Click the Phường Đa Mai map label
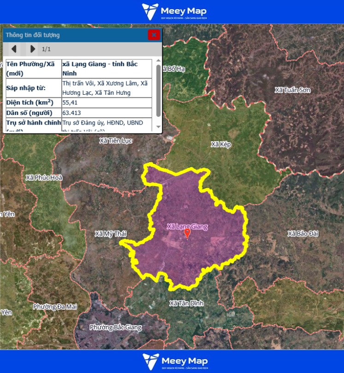This screenshot has width=344, height=373. pos(55,306)
